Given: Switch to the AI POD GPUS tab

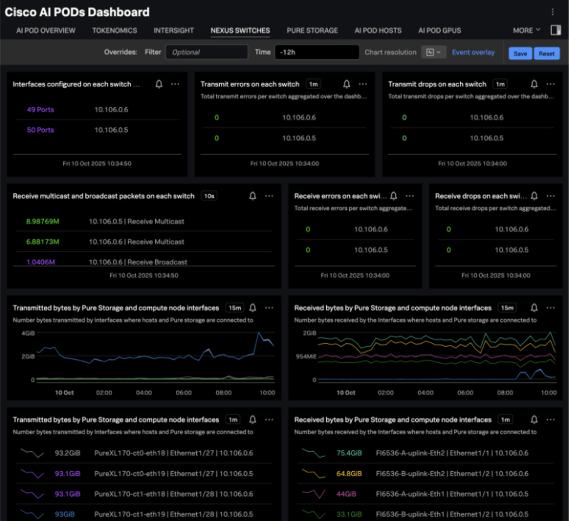Looking at the screenshot, I should (439, 30).
